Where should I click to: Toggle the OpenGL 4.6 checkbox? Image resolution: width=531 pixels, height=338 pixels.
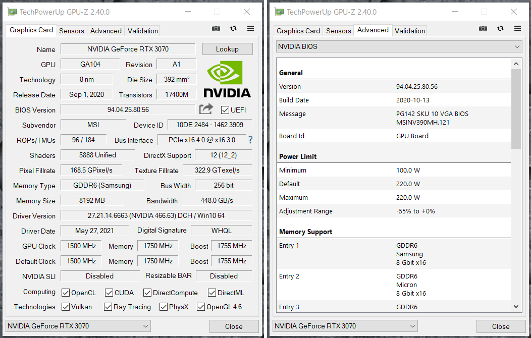tap(201, 307)
